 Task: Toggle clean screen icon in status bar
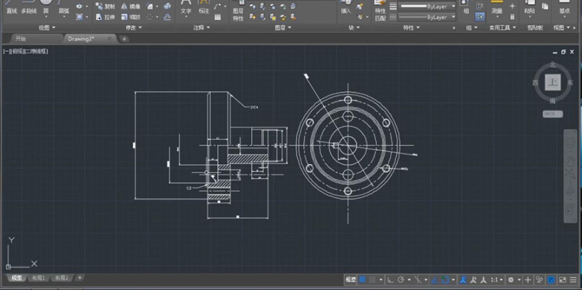[x=563, y=280]
